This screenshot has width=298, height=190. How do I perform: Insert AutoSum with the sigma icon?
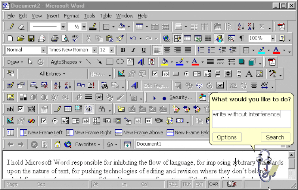[x=262, y=26]
